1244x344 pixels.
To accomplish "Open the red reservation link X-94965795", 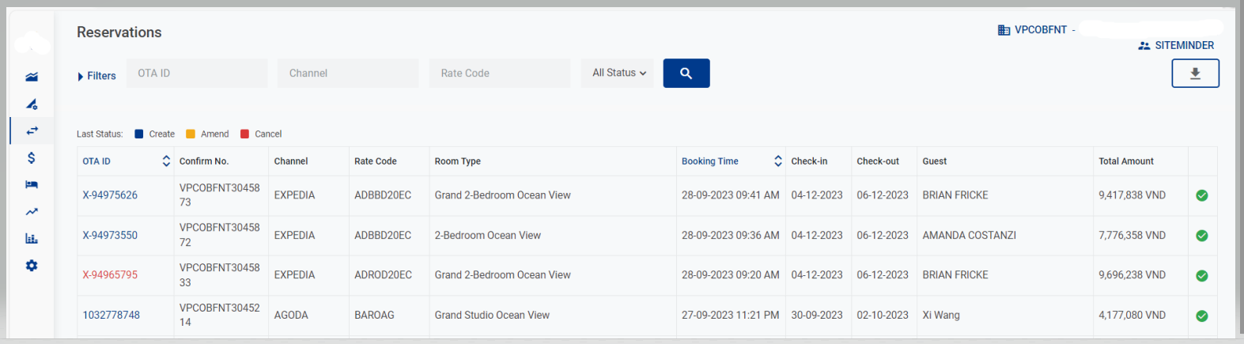I will pos(110,275).
